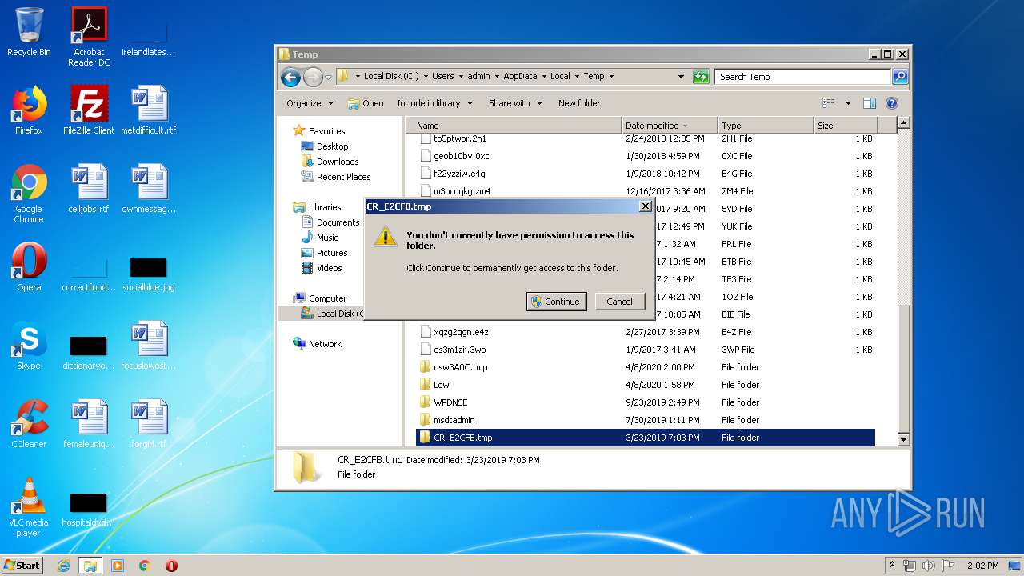Sort by the Type column
Image resolution: width=1024 pixels, height=576 pixels.
(x=766, y=126)
